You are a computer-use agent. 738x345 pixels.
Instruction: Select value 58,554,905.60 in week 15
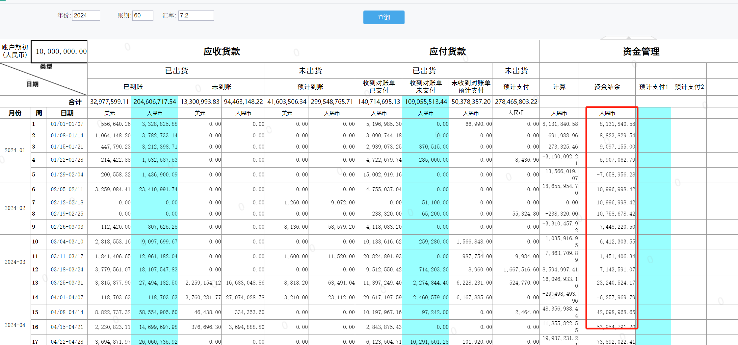tap(154, 312)
